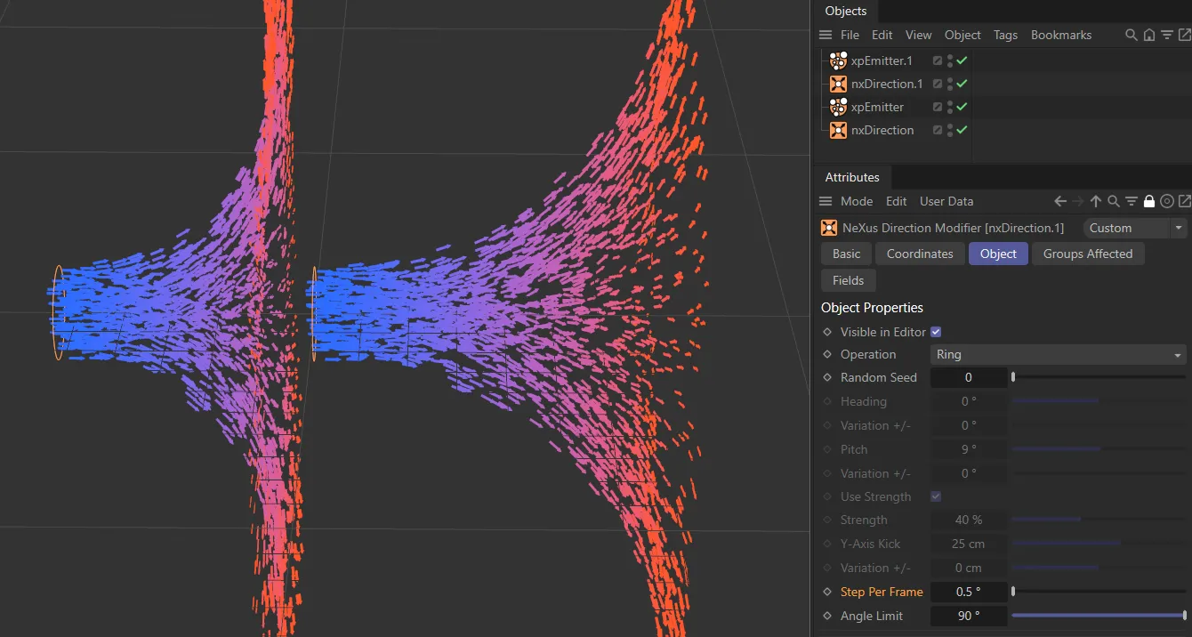Open search in the Attributes panel
This screenshot has width=1192, height=637.
[1113, 201]
